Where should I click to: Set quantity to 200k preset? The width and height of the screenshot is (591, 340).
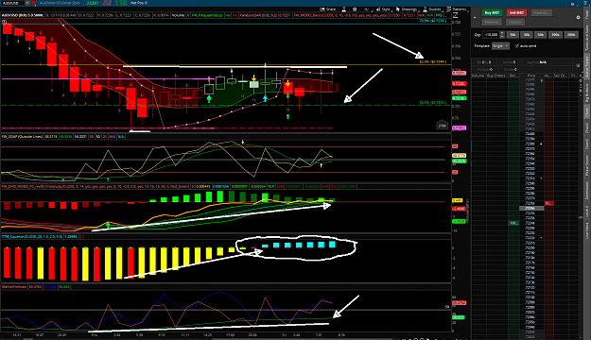(x=571, y=35)
